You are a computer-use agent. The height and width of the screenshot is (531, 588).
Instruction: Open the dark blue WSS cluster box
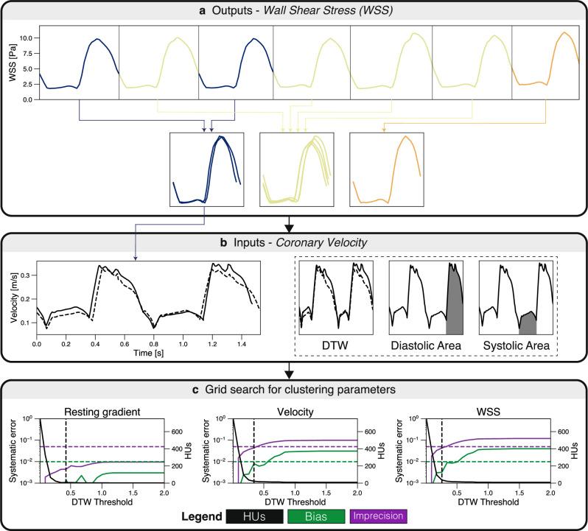tap(206, 169)
